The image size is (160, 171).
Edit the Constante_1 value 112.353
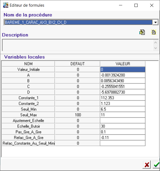pos(122,98)
